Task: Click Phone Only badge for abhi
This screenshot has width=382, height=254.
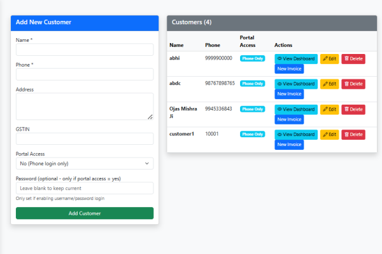Action: [x=253, y=58]
